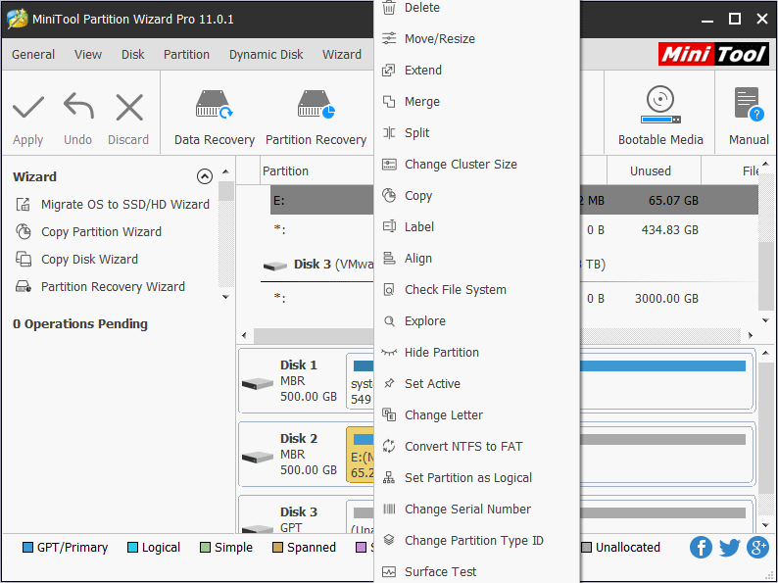Screen dimensions: 778x583
Task: Open the General menu
Action: click(33, 54)
